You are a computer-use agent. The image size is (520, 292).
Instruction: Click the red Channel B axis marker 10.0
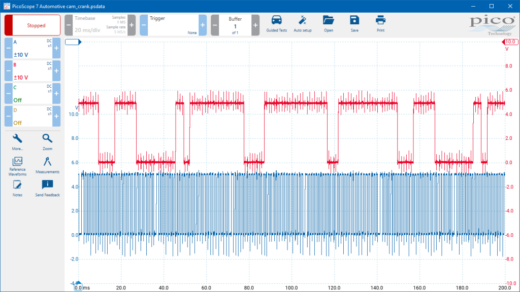(x=510, y=42)
